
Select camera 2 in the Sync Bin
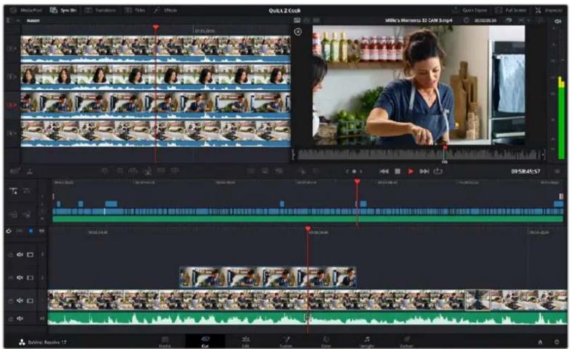(x=11, y=77)
